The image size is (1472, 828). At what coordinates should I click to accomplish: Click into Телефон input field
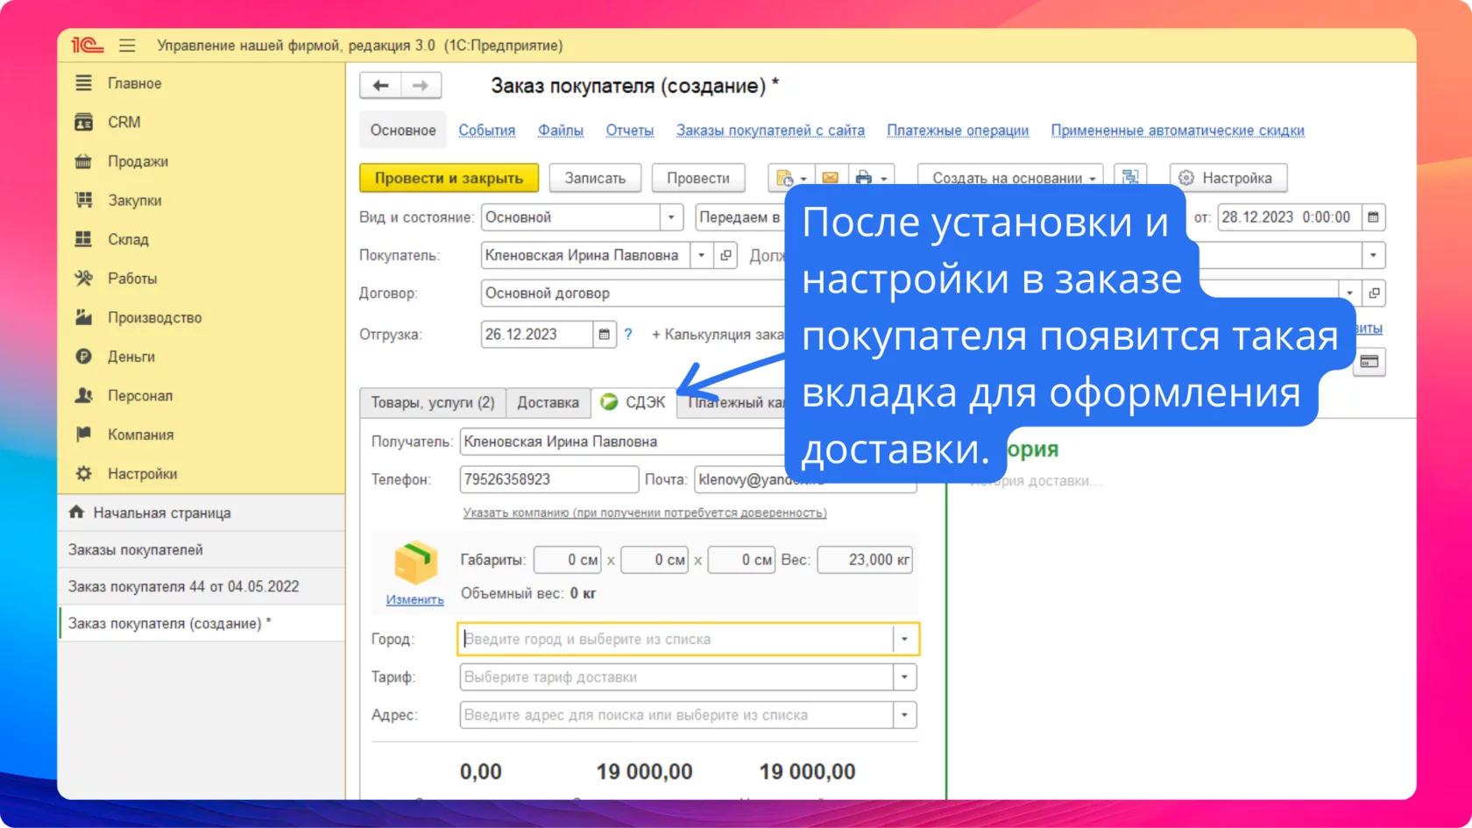[548, 479]
